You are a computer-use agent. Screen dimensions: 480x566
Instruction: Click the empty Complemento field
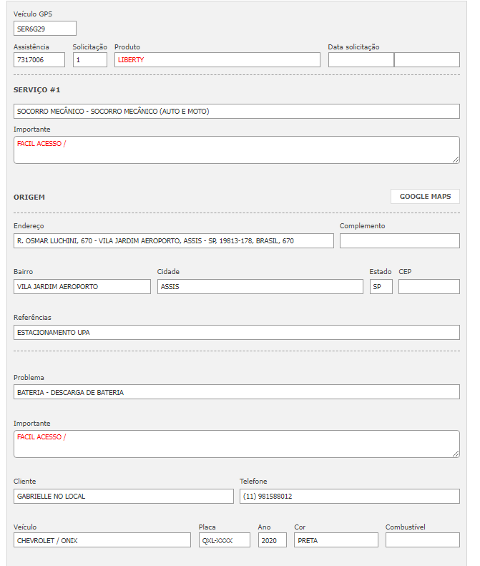point(399,241)
